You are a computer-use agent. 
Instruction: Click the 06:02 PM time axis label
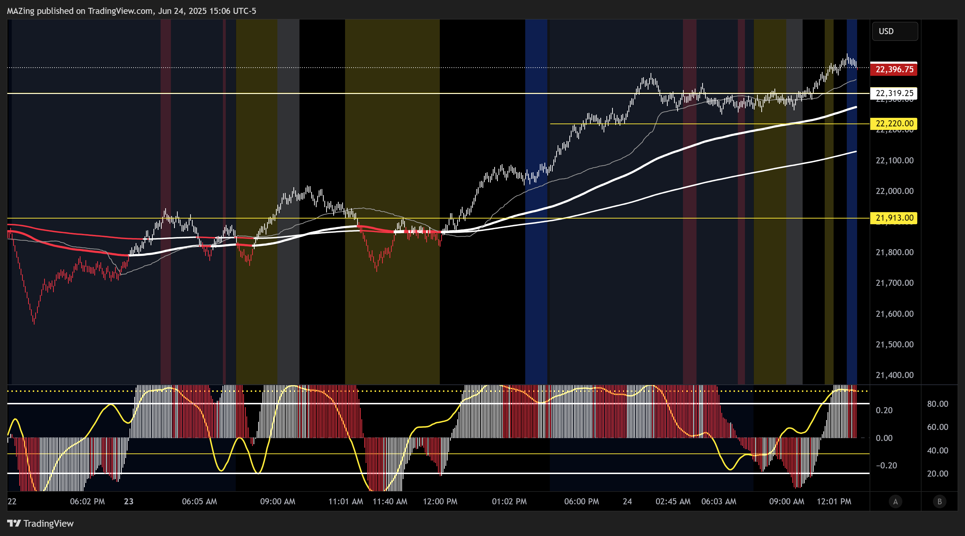(87, 501)
